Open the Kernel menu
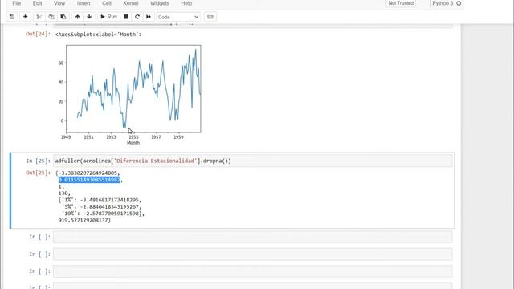 tap(130, 3)
